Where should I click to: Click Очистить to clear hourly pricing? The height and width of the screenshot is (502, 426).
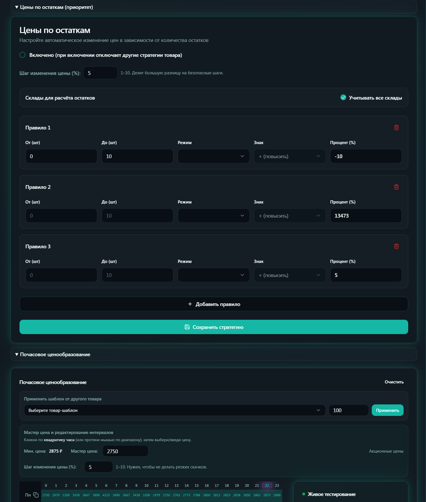tap(395, 382)
